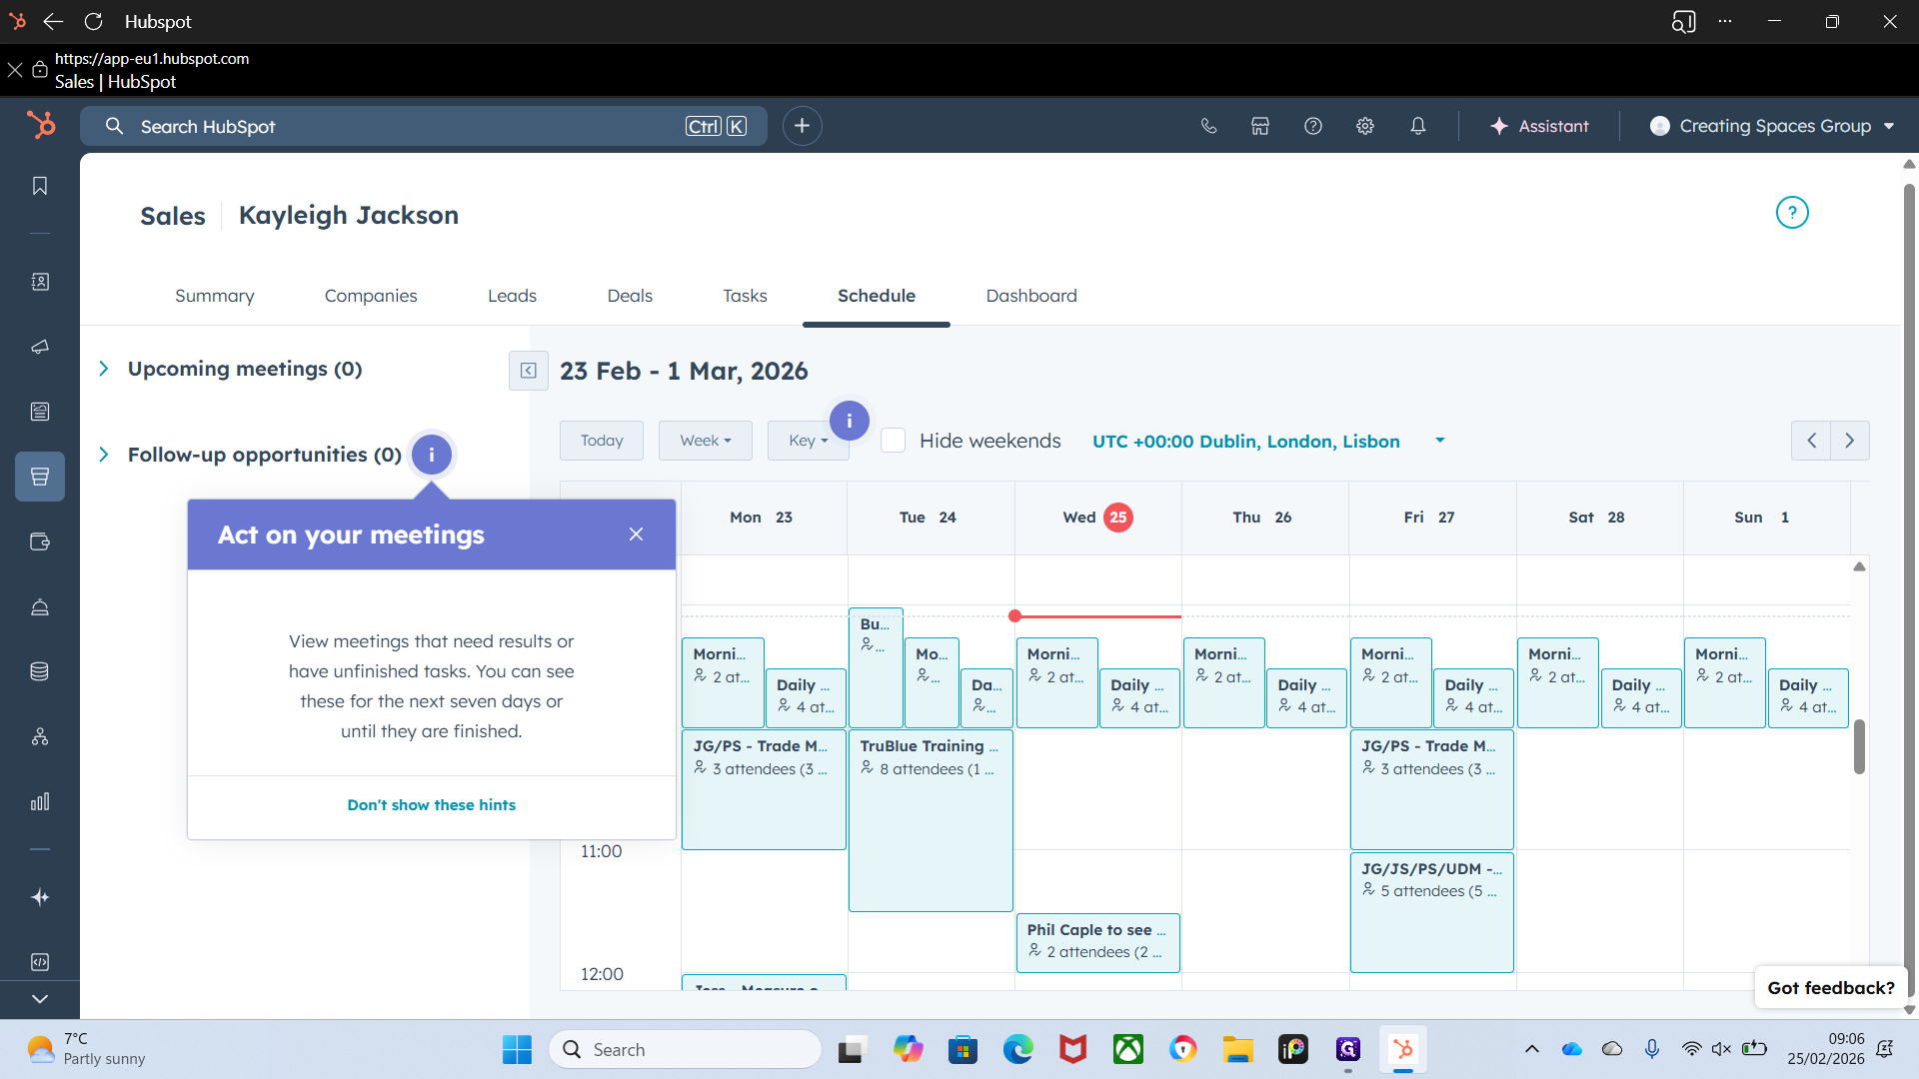Viewport: 1919px width, 1079px height.
Task: Click the Search HubSpot field
Action: click(424, 126)
